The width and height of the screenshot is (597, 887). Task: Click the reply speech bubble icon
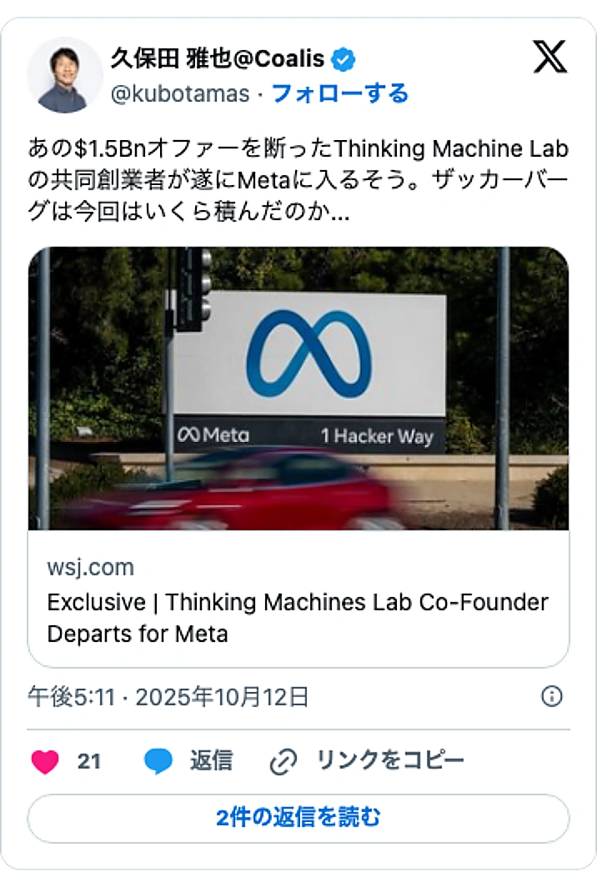[158, 761]
